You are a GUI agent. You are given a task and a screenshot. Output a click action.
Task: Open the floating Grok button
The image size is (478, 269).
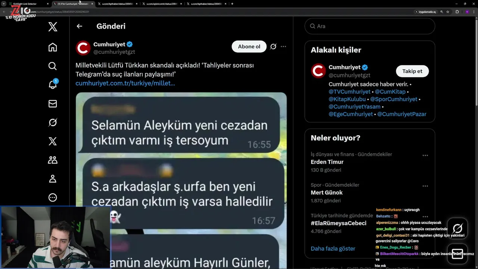click(x=457, y=228)
